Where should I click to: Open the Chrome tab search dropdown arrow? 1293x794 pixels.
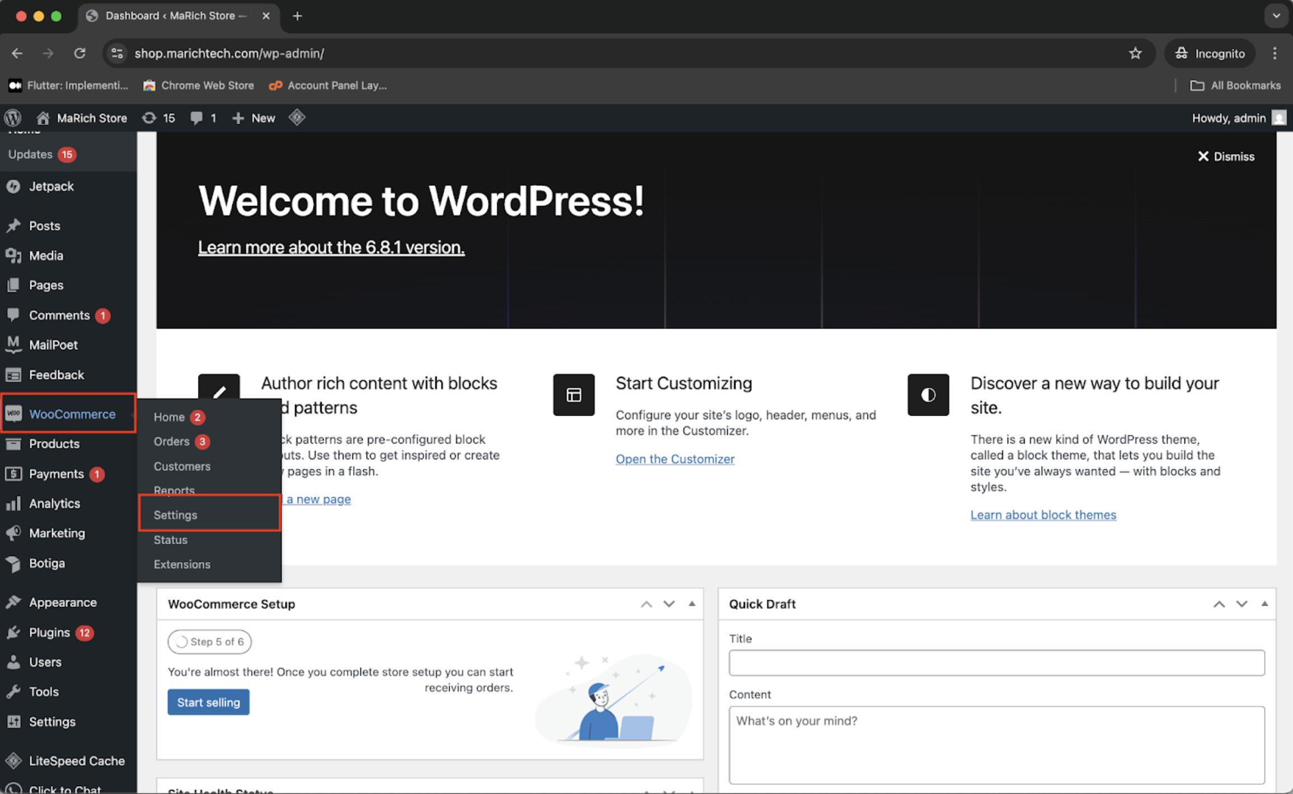click(1276, 16)
